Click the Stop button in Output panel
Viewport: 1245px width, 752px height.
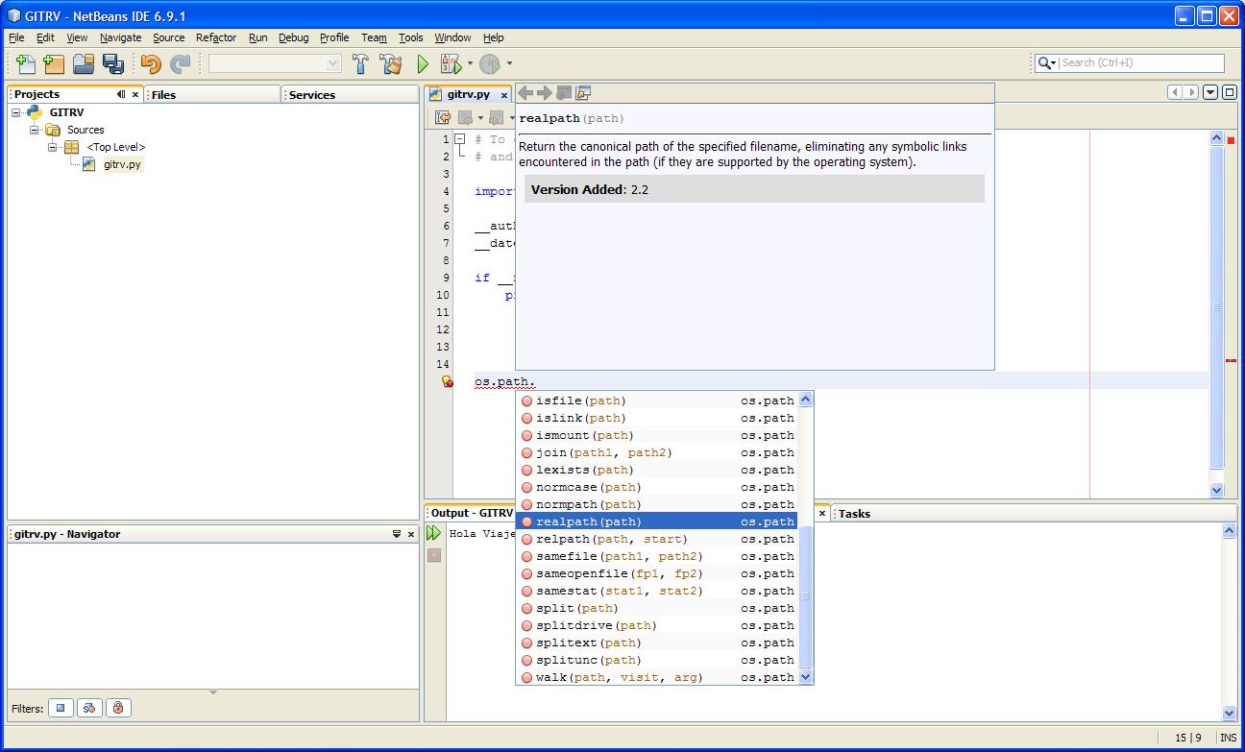434,555
